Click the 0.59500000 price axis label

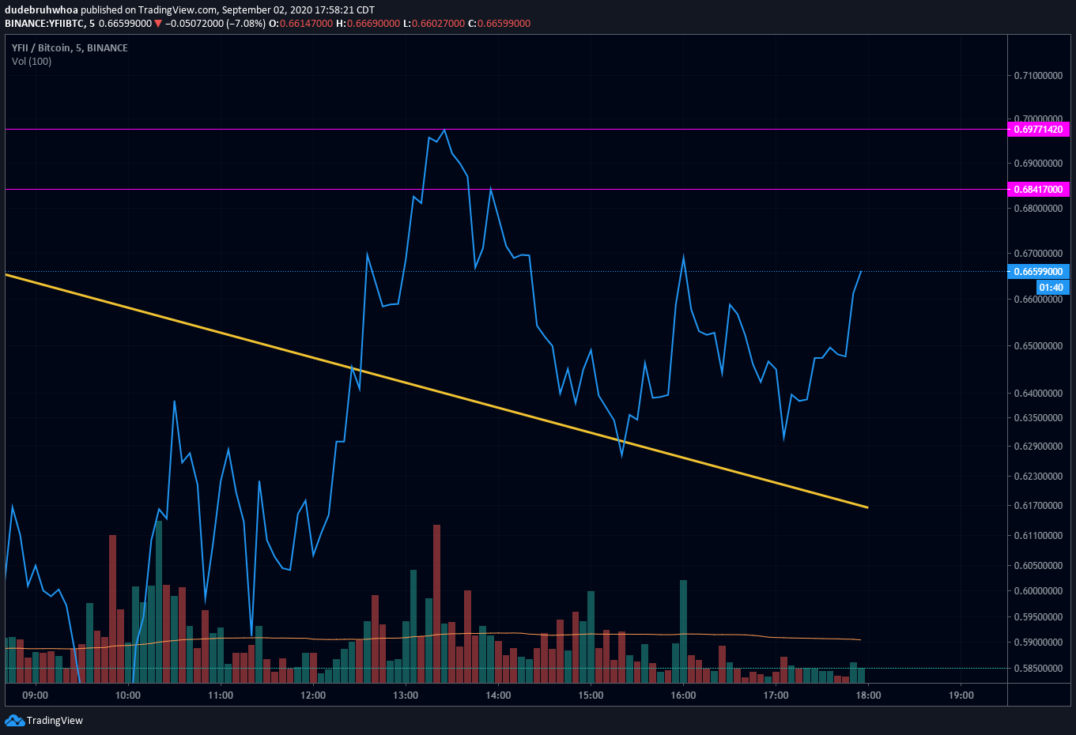pyautogui.click(x=1038, y=617)
